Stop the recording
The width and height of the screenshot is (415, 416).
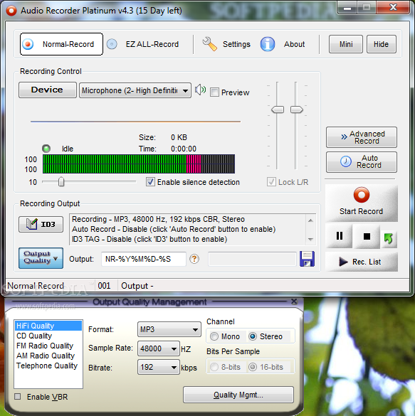pos(367,236)
